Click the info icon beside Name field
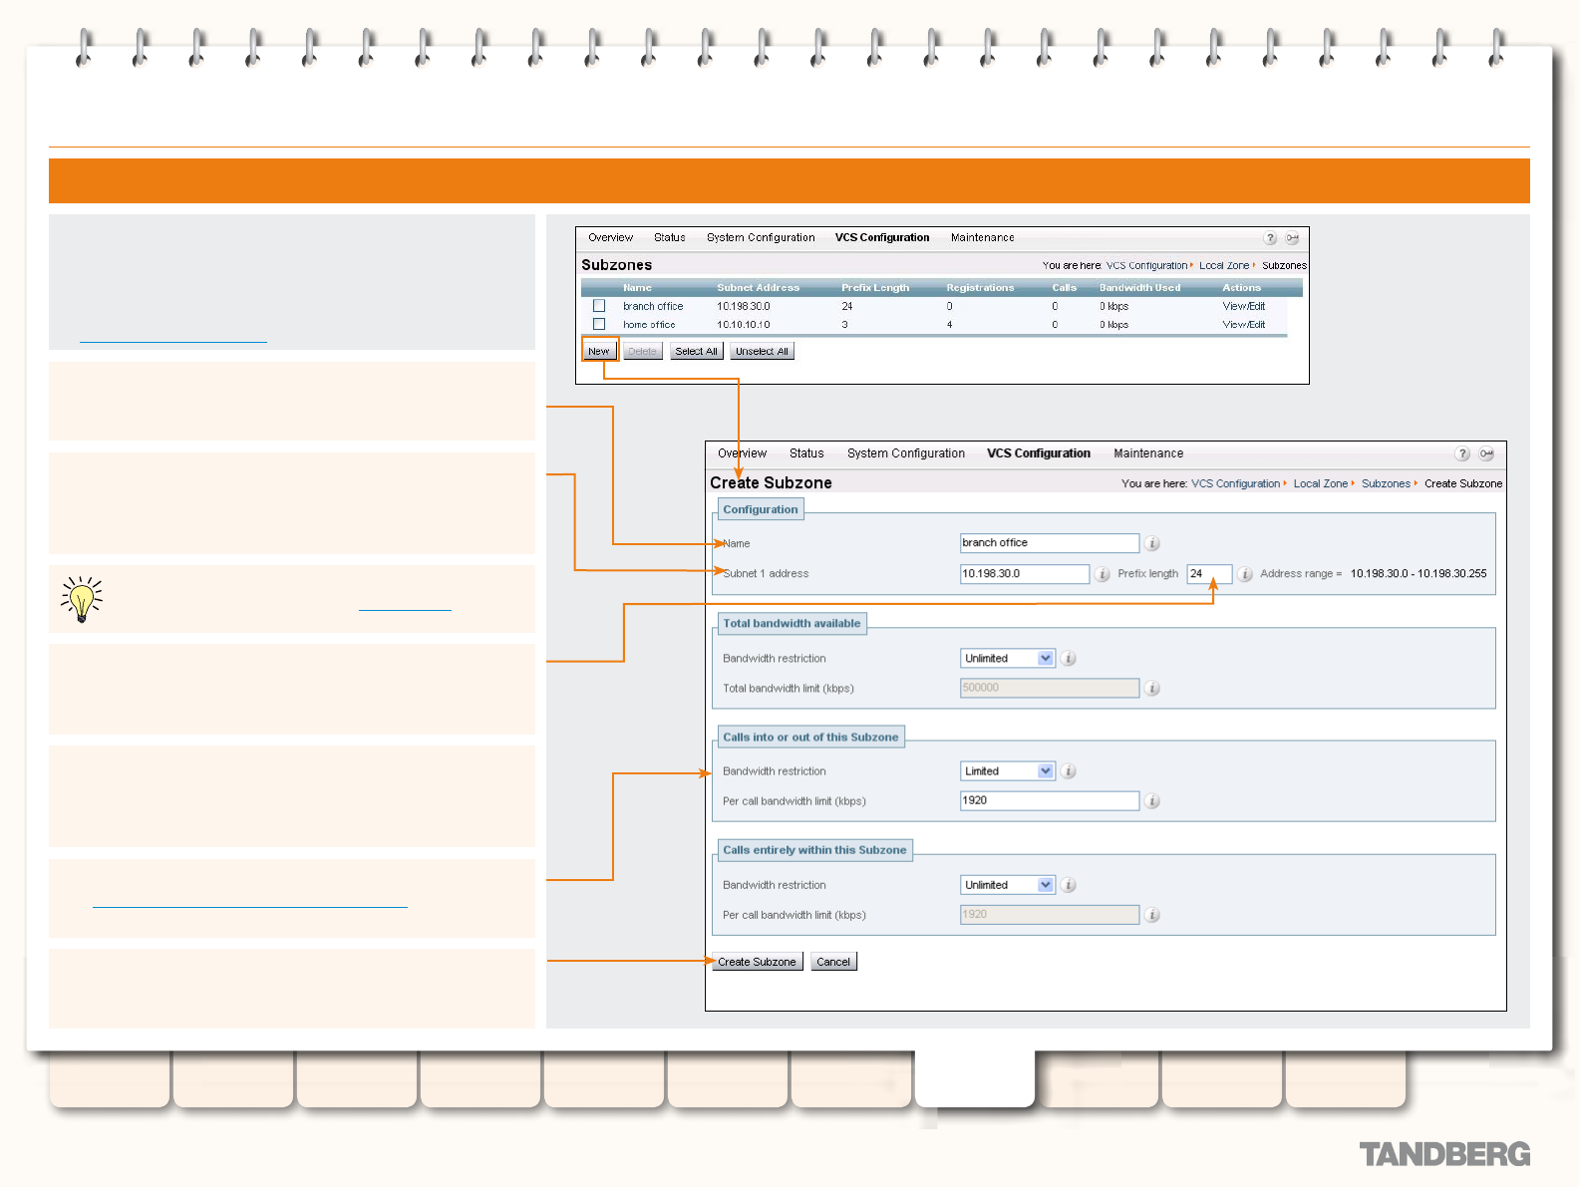This screenshot has width=1579, height=1187. pyautogui.click(x=1152, y=543)
